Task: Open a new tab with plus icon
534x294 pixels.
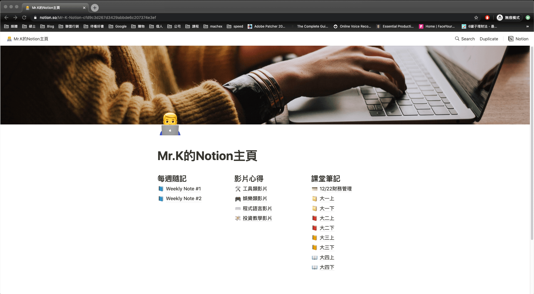Action: [x=95, y=8]
